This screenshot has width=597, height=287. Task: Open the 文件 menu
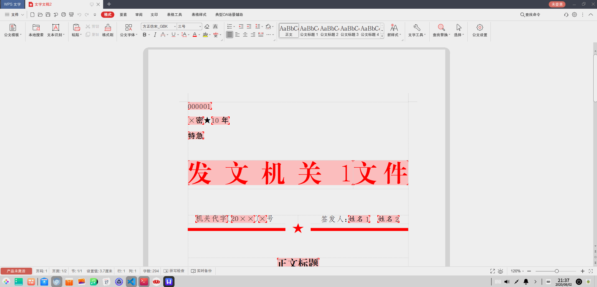coord(14,15)
